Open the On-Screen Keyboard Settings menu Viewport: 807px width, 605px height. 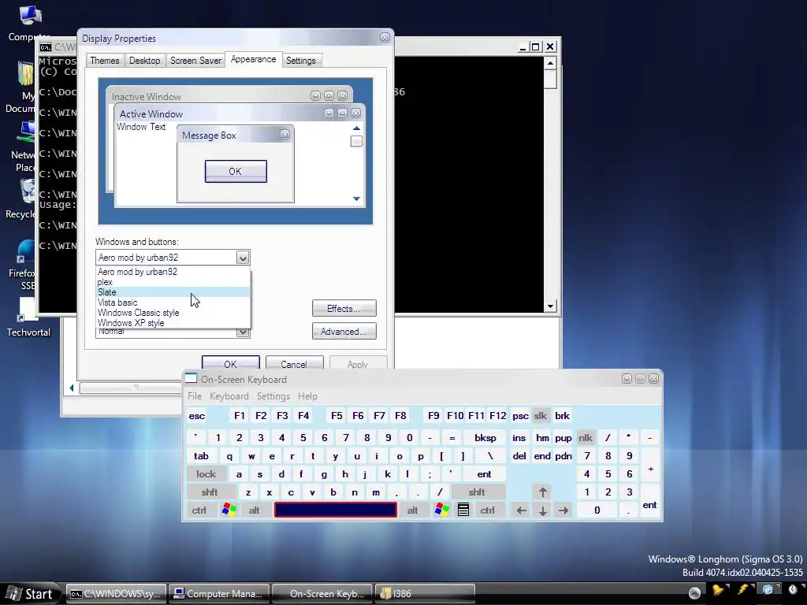[x=273, y=396]
